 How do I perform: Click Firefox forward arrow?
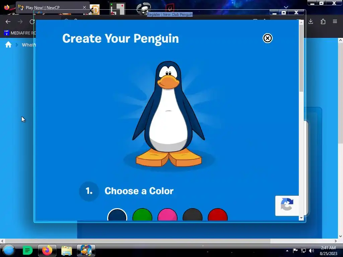(x=20, y=22)
